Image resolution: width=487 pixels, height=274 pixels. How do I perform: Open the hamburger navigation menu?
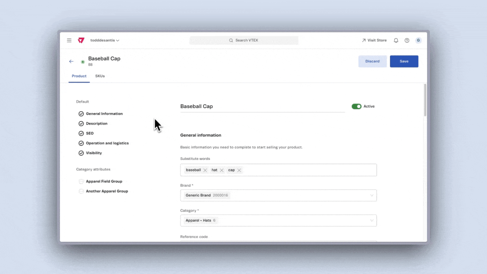pyautogui.click(x=69, y=40)
